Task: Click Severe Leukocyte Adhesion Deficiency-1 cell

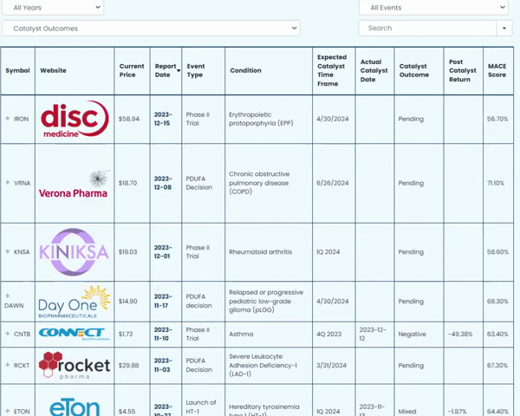Action: point(263,365)
